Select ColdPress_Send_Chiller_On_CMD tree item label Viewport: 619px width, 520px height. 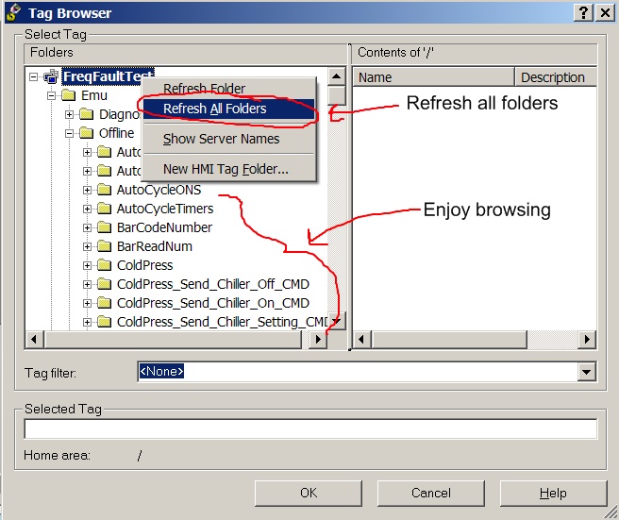213,303
